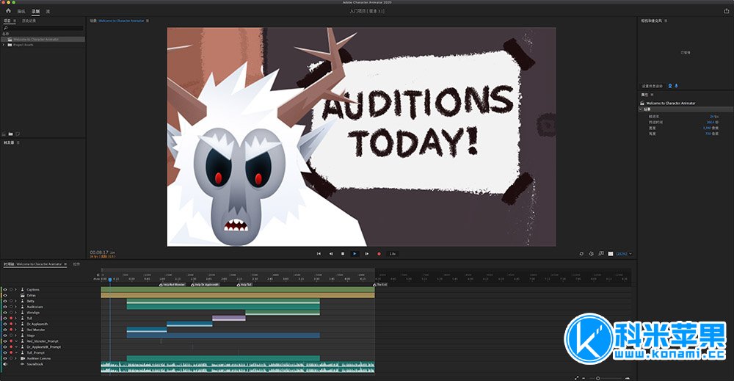This screenshot has width=734, height=381.
Task: Open the 历史记录 (History) panel tab
Action: point(29,21)
